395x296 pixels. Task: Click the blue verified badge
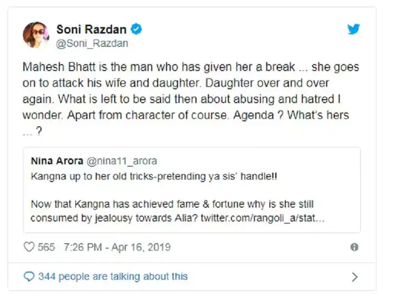pos(135,28)
